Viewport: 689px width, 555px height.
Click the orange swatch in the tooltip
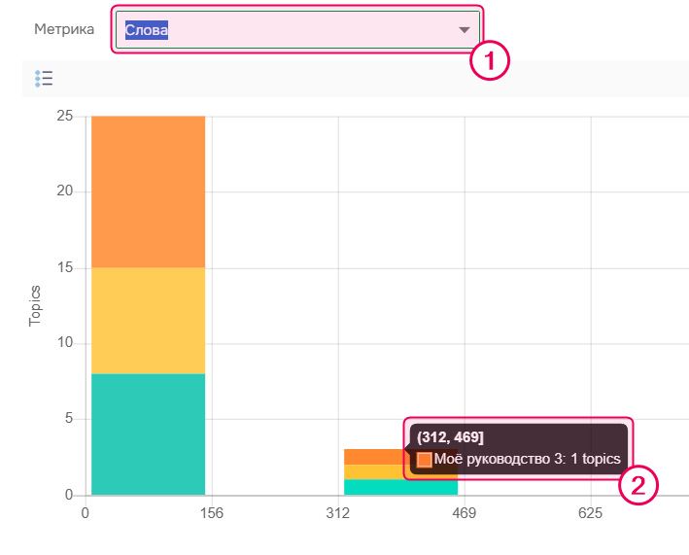coord(425,460)
